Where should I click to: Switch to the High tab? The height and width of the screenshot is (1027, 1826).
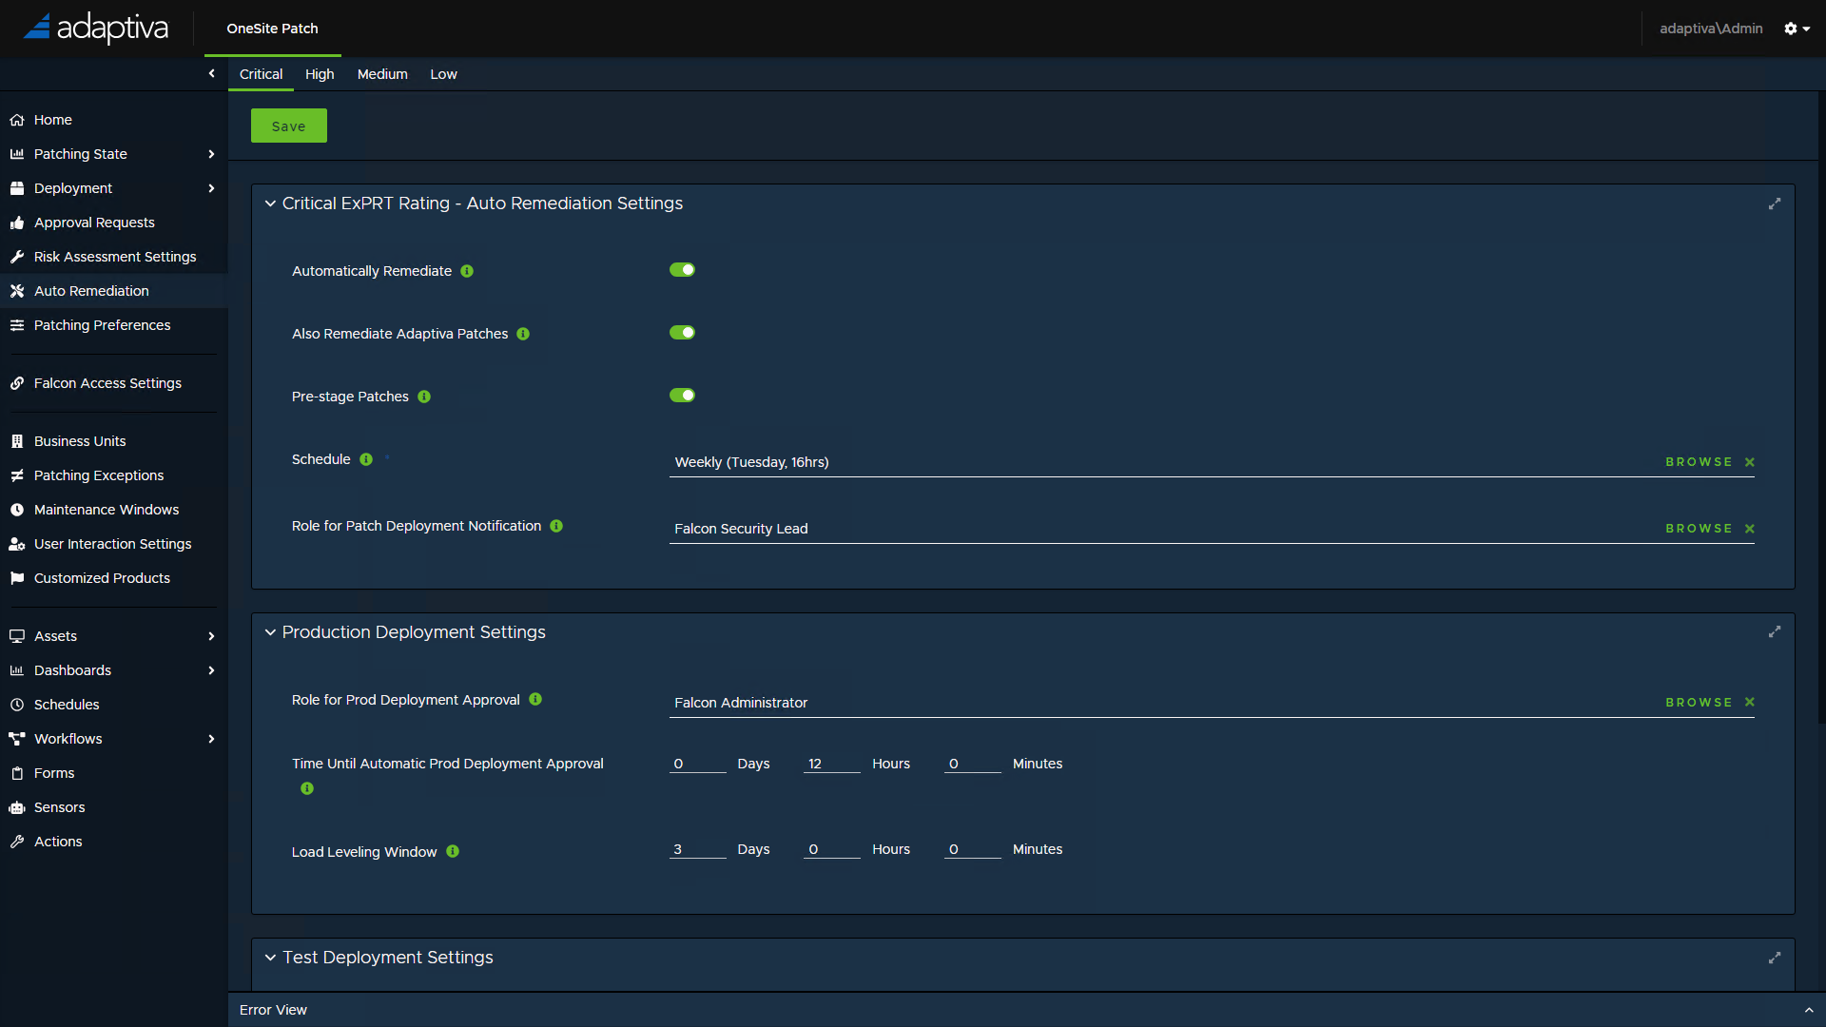pyautogui.click(x=320, y=74)
